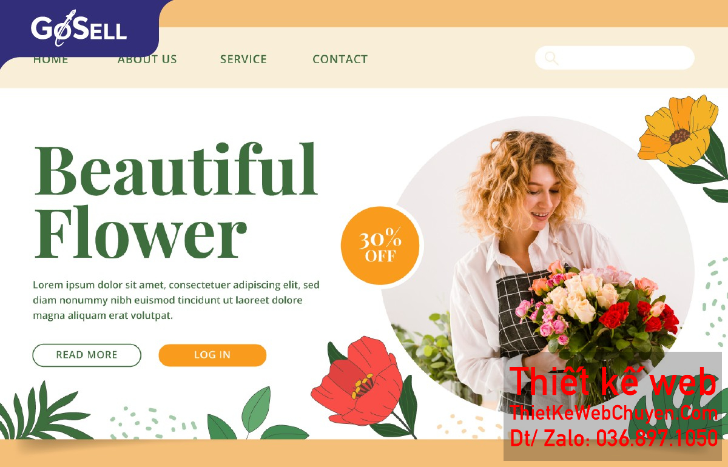The image size is (728, 467).
Task: Click the magnifying glass search icon
Action: click(x=551, y=58)
